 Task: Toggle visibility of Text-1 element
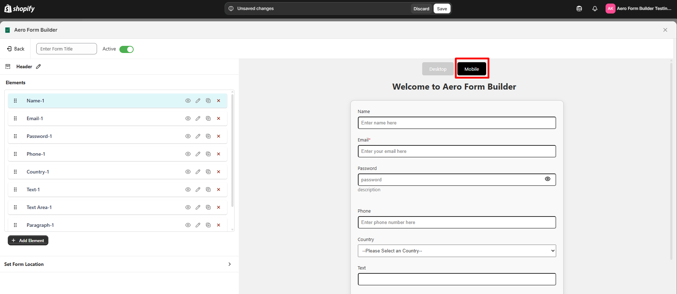pos(188,189)
